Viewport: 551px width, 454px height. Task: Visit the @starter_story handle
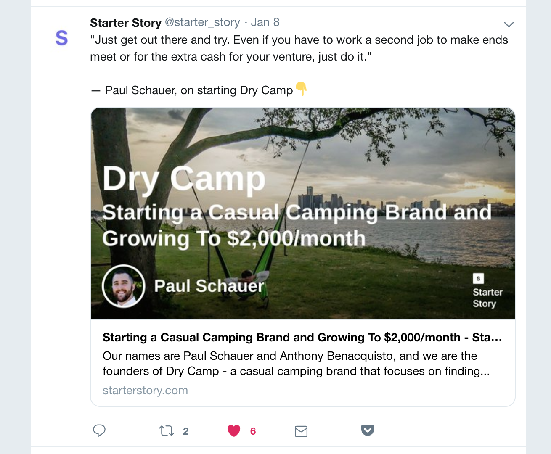click(x=202, y=22)
